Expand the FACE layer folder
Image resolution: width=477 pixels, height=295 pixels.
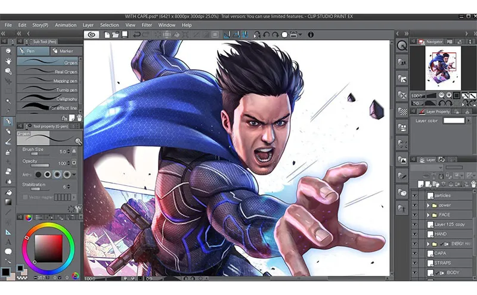[x=428, y=215]
